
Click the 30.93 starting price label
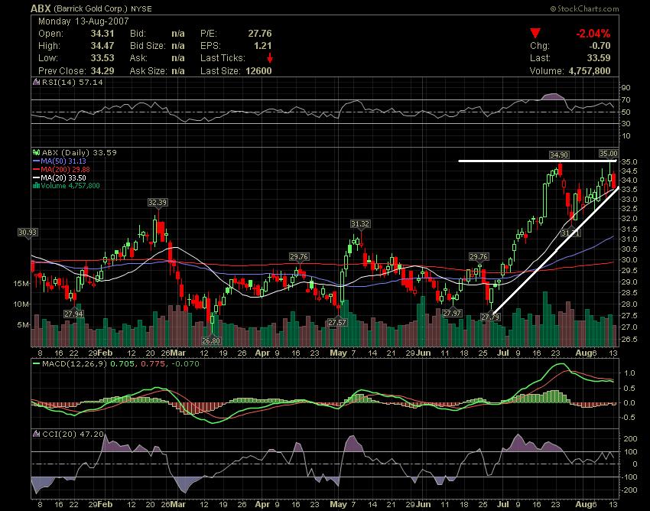tap(28, 233)
